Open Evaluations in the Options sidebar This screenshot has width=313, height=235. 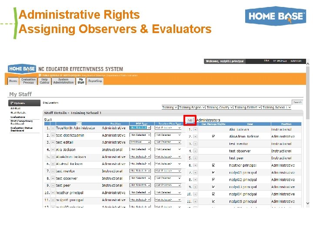pos(18,117)
